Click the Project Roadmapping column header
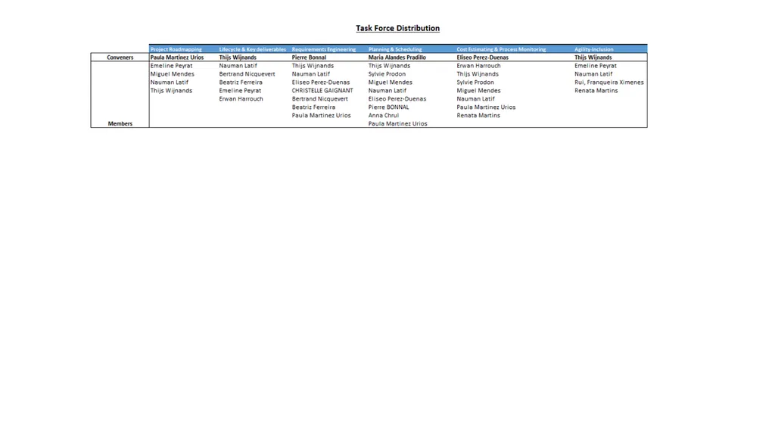 [x=176, y=49]
